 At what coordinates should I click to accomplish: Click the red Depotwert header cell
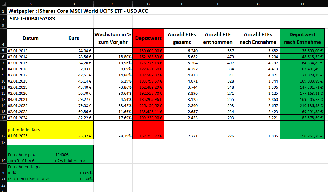(x=148, y=38)
